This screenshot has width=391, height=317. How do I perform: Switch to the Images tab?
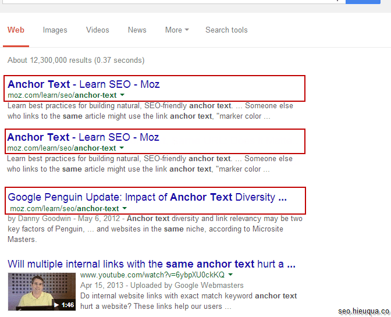(55, 30)
